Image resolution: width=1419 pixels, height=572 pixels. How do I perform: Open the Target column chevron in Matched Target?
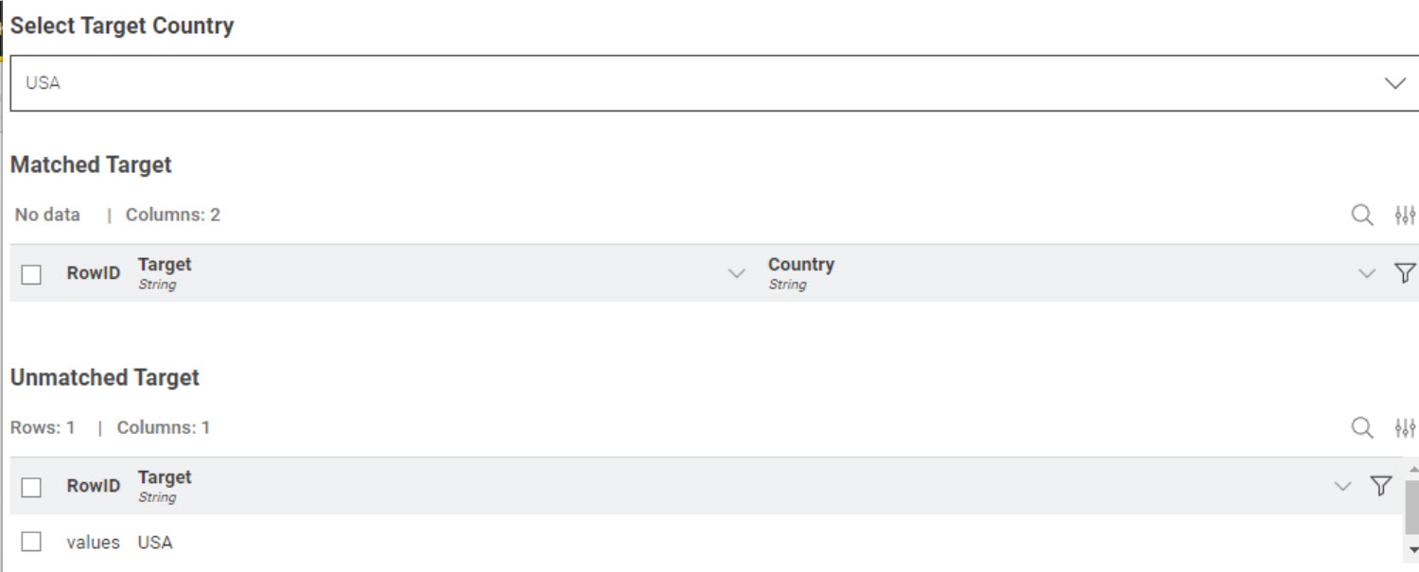point(737,274)
